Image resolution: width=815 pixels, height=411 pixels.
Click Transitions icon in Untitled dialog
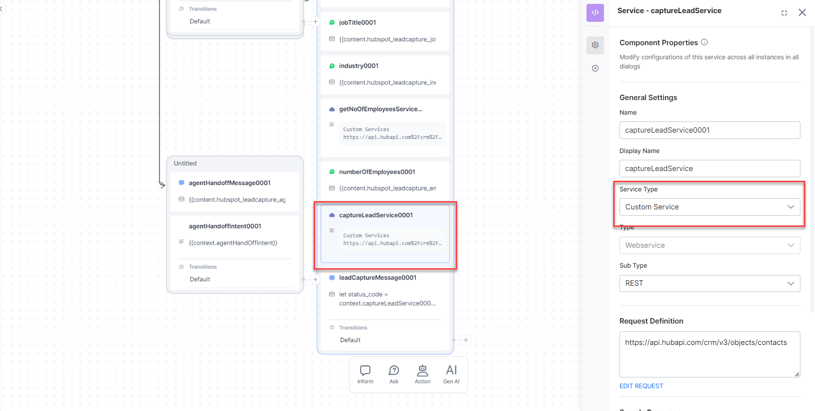tap(181, 267)
